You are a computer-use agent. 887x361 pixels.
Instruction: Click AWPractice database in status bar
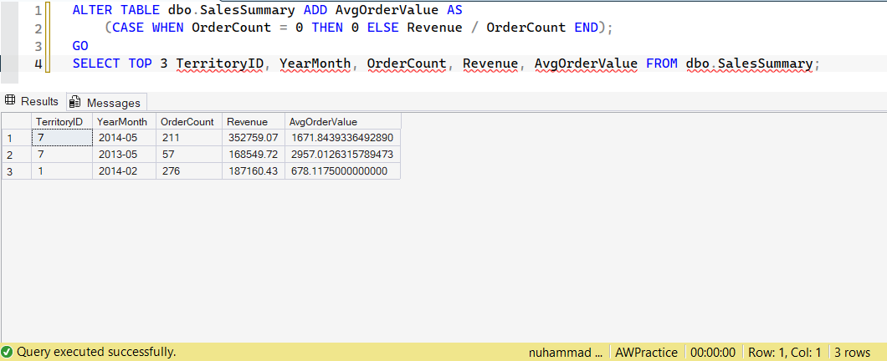coord(647,353)
